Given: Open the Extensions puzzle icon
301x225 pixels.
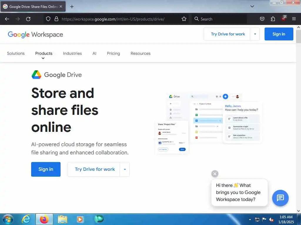Looking at the screenshot, I should pyautogui.click(x=273, y=19).
